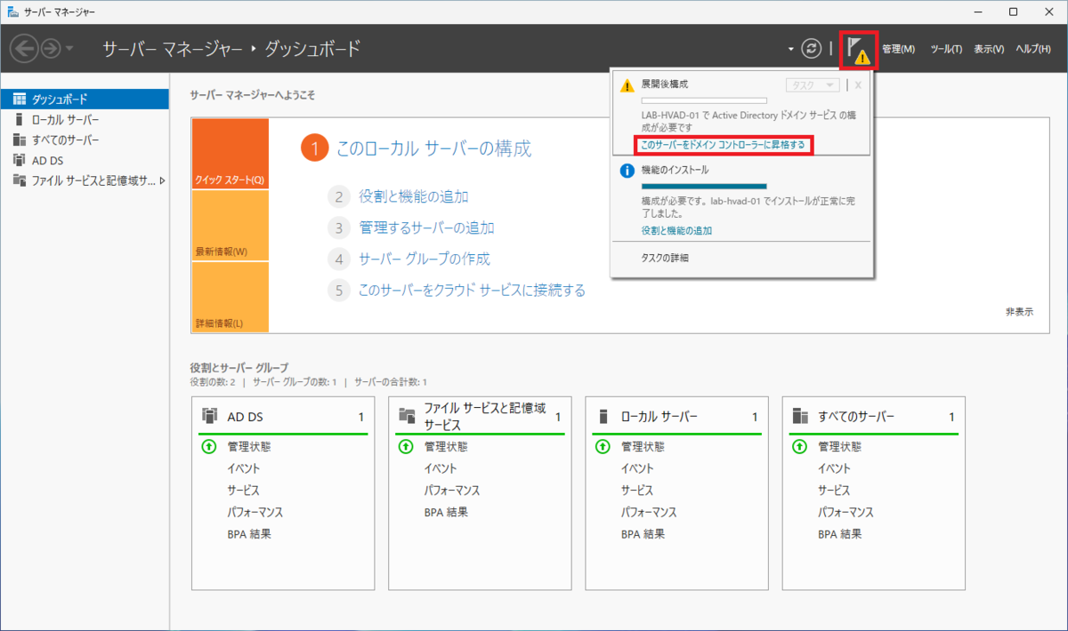This screenshot has height=631, width=1068.
Task: Click 管理するサーバーの追加 link
Action: [427, 228]
